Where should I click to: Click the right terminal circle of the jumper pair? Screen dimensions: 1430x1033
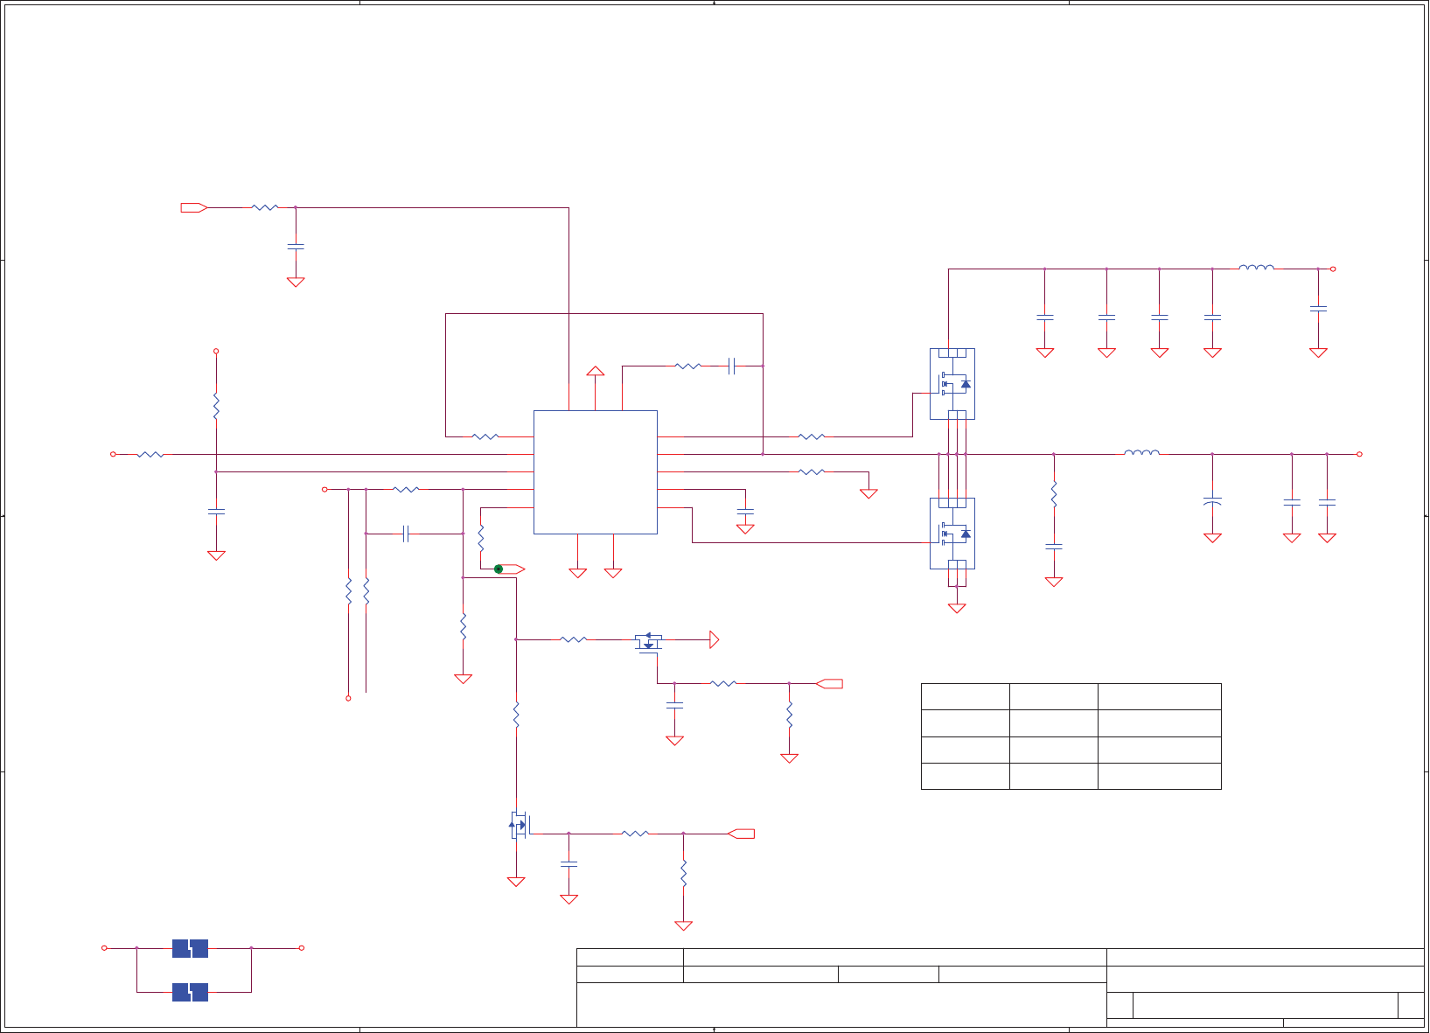tap(302, 948)
